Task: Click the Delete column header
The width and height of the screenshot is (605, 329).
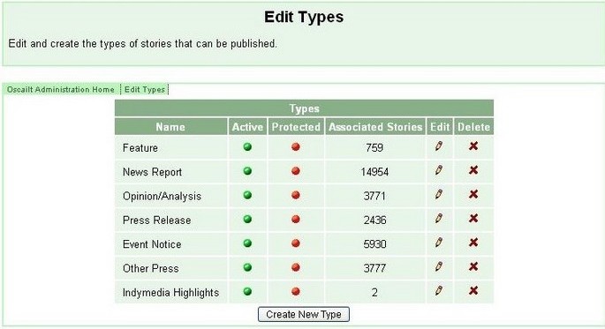Action: 473,127
